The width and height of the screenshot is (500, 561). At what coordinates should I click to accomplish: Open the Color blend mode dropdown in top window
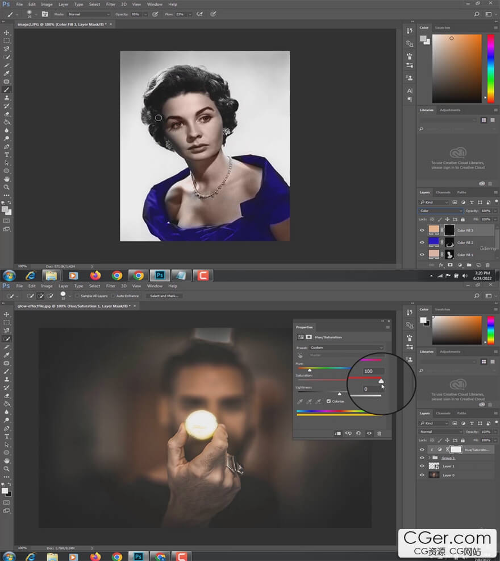(x=440, y=211)
